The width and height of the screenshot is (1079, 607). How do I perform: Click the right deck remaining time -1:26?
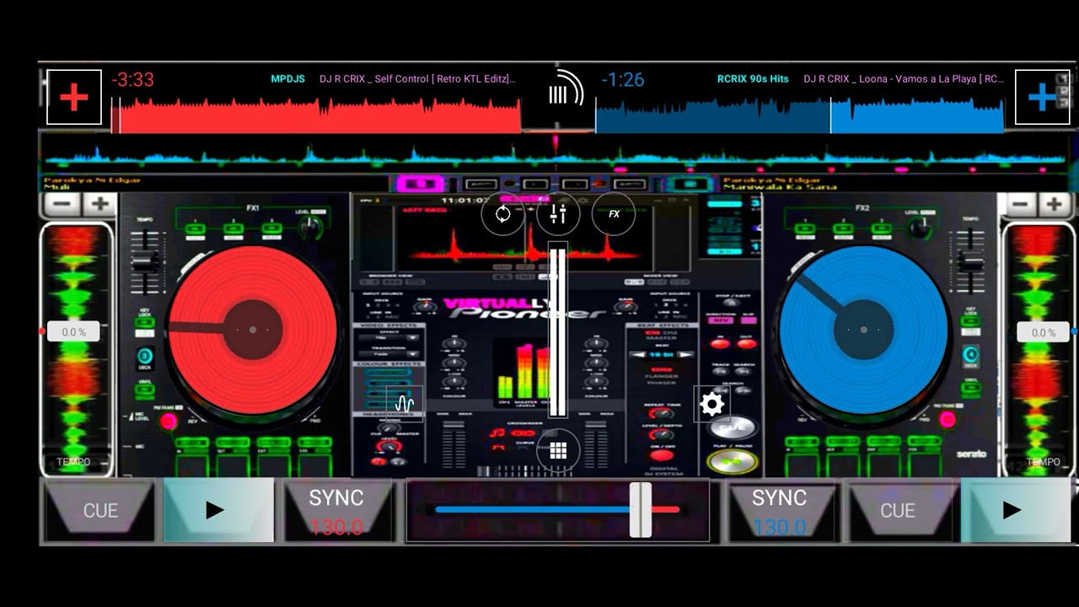pyautogui.click(x=623, y=80)
